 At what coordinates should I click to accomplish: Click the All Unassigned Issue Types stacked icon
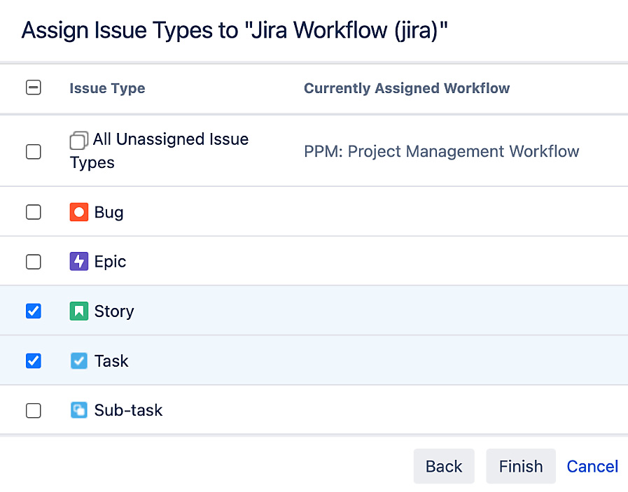click(78, 140)
